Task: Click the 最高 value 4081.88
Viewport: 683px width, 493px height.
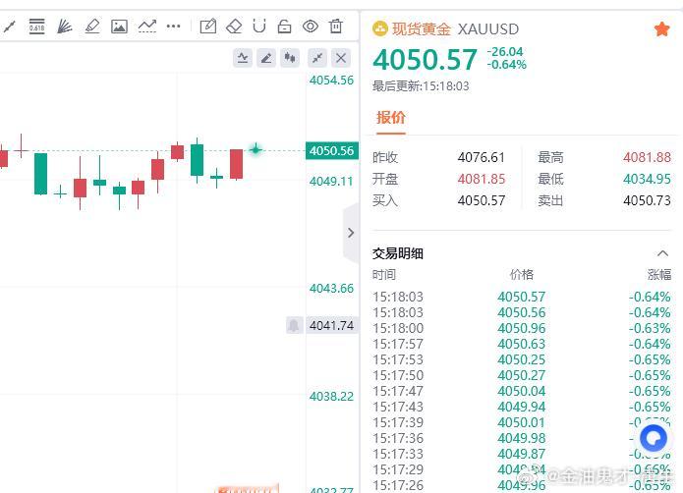Action: coord(647,157)
